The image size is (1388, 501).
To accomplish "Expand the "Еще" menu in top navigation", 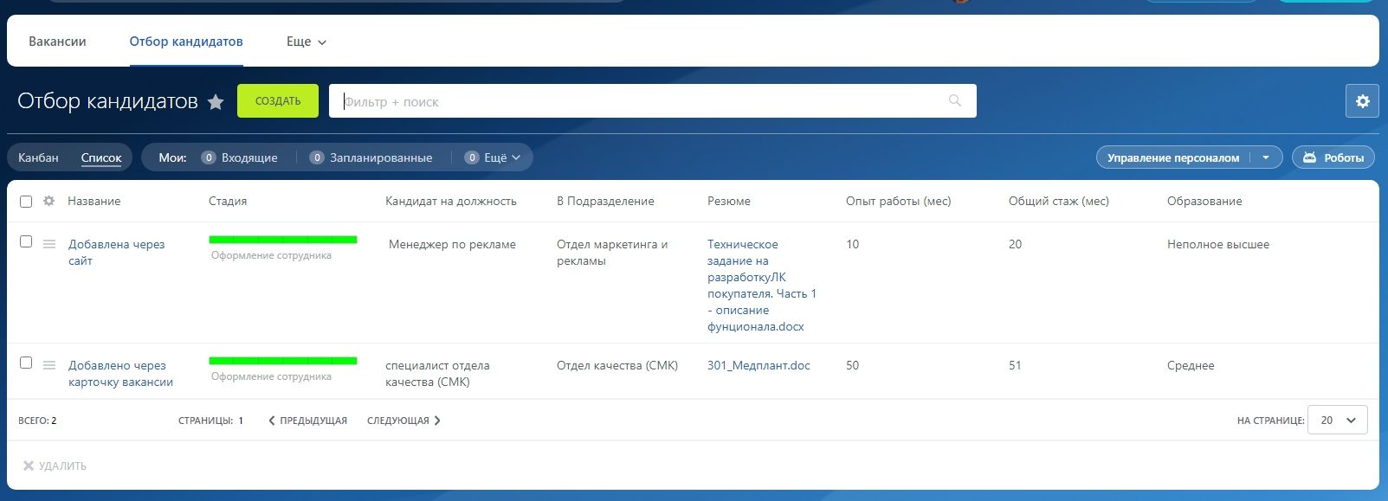I will pos(307,42).
